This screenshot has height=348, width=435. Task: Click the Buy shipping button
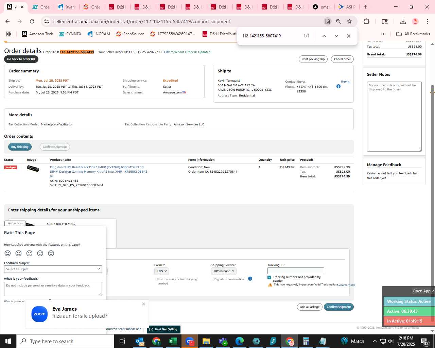20,147
